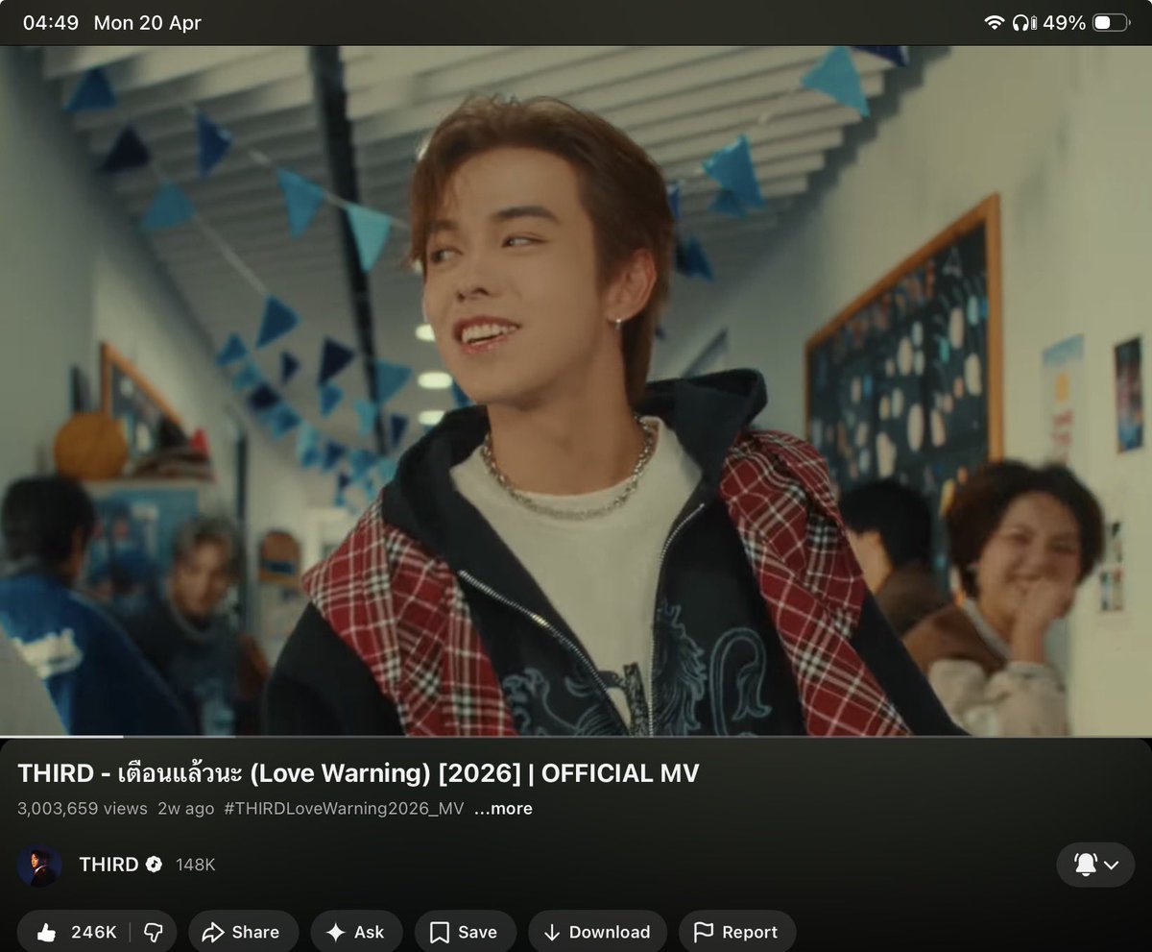This screenshot has width=1152, height=952.
Task: Open notification bell dropdown for THIRD
Action: point(1095,865)
